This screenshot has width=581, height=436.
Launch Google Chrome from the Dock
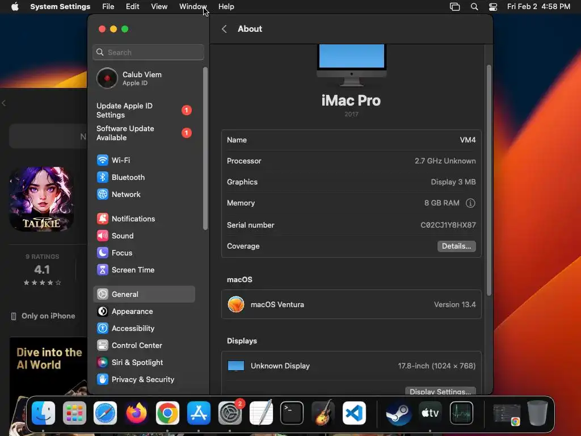point(167,413)
